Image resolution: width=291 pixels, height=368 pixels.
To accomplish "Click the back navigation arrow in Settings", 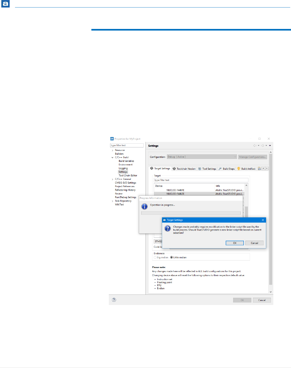I will 255,146.
